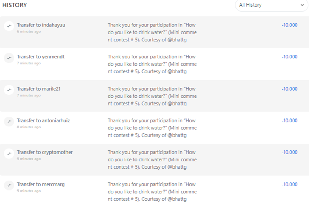Click the transfer icon beside mercmarg
The width and height of the screenshot is (309, 206).
pos(9,185)
